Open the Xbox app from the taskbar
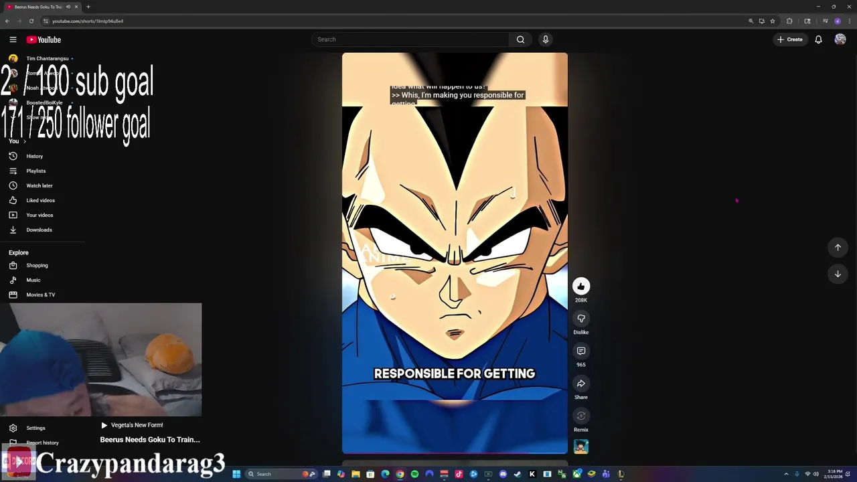857x482 pixels. (x=577, y=474)
